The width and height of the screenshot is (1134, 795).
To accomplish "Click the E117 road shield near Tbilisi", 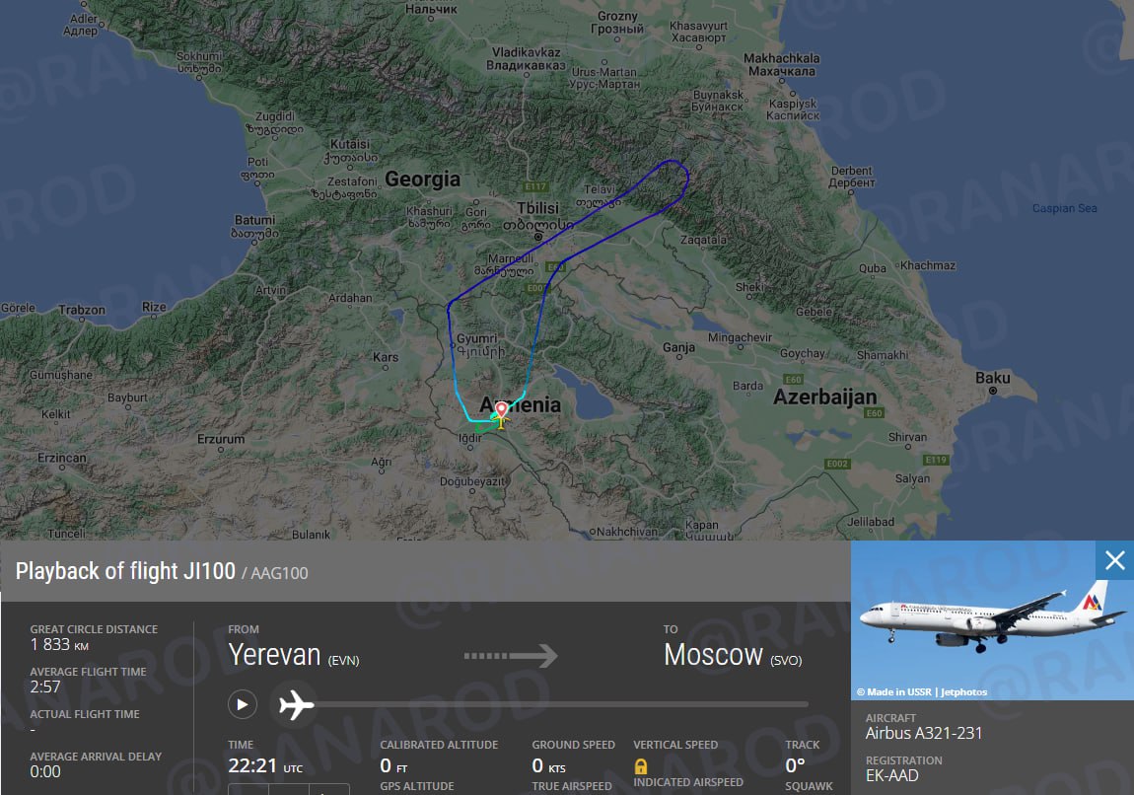I will click(x=535, y=186).
